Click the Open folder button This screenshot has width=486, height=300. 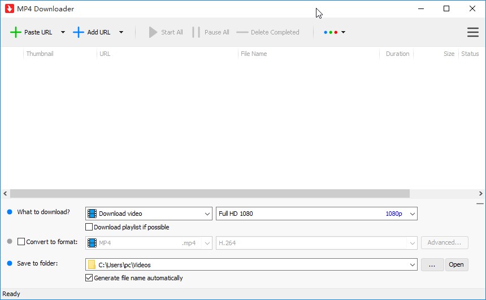pyautogui.click(x=456, y=264)
